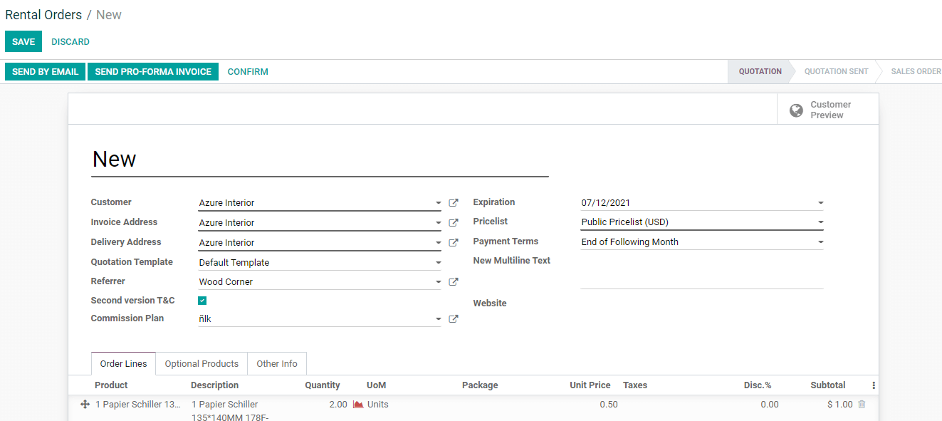Click the Save button

pos(23,41)
